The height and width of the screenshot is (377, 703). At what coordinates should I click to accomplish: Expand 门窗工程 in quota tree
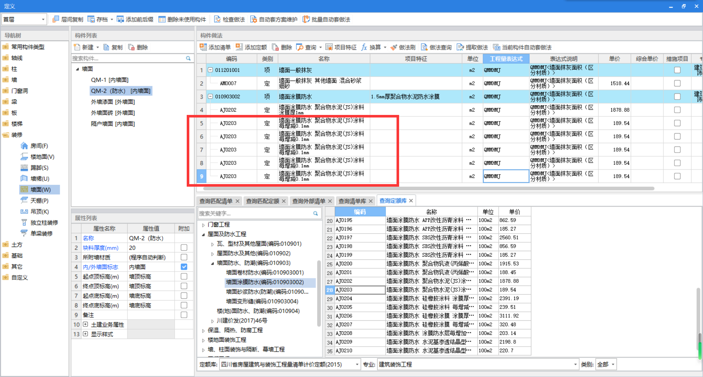click(x=204, y=225)
